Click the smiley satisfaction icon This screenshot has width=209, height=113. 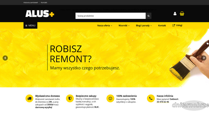click(x=110, y=98)
